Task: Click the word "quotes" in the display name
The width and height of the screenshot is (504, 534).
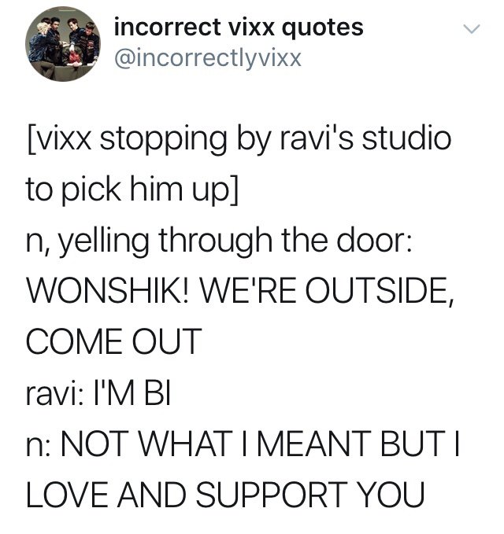Action: 322,28
